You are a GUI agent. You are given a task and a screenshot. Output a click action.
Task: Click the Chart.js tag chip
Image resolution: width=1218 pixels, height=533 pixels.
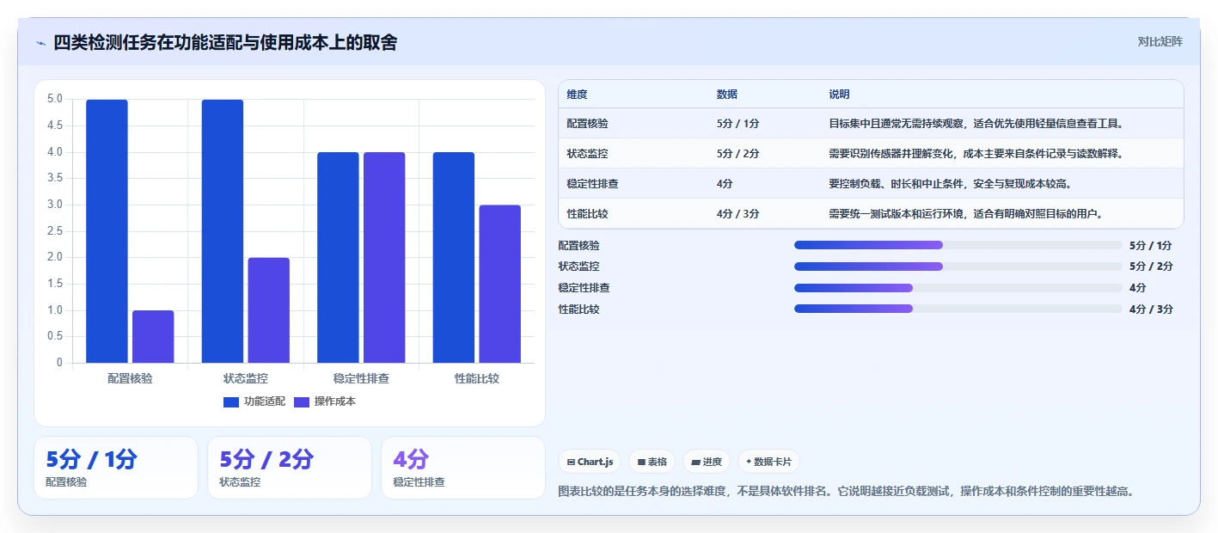click(x=591, y=462)
